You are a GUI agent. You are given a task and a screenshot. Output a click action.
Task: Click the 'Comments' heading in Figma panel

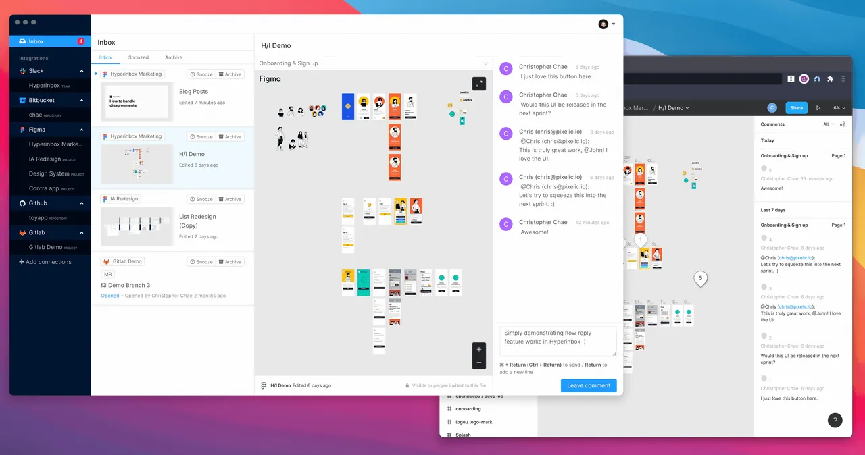pos(772,124)
